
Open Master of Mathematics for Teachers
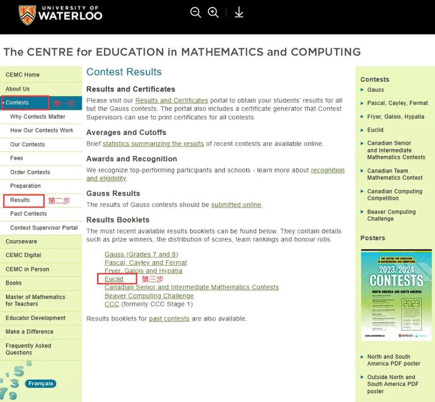(36, 301)
